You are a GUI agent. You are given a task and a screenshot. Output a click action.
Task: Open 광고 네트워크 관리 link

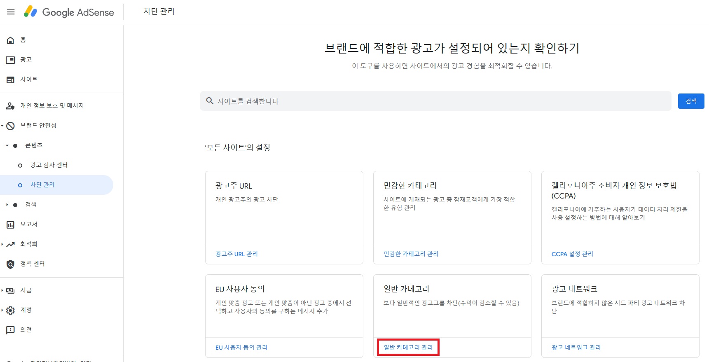click(576, 348)
